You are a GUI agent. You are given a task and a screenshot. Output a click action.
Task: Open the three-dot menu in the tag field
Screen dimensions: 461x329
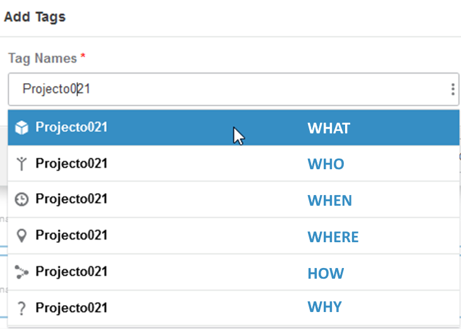coord(453,89)
